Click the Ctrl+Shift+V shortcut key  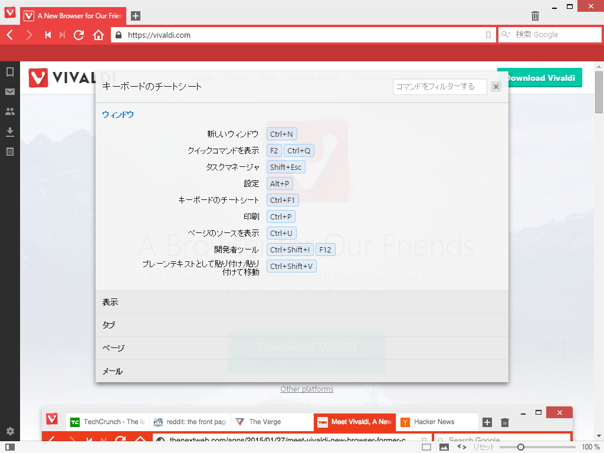[x=291, y=267]
